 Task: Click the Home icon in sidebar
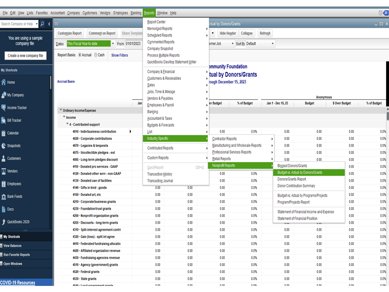4,82
